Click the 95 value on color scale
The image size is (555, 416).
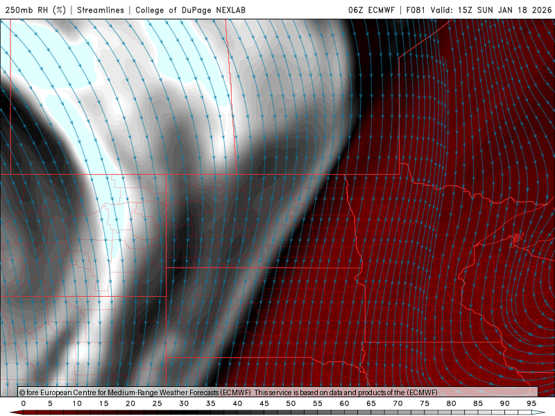tap(531, 404)
